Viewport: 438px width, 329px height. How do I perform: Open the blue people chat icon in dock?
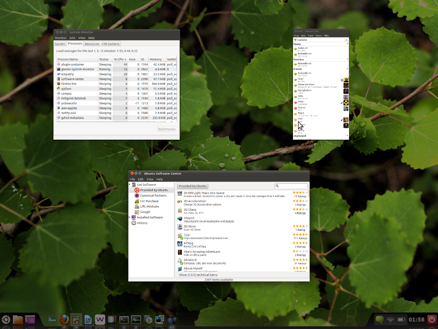click(172, 320)
